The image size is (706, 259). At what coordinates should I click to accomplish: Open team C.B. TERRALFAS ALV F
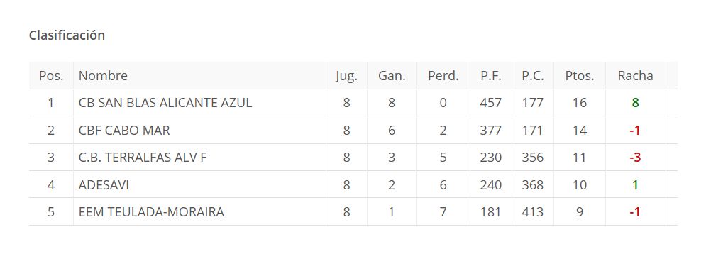143,158
